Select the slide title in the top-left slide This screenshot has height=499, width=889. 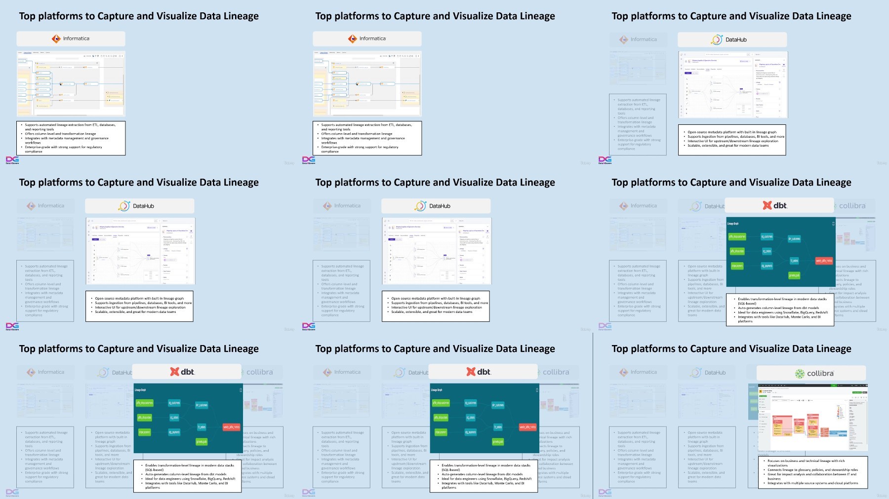pyautogui.click(x=139, y=16)
